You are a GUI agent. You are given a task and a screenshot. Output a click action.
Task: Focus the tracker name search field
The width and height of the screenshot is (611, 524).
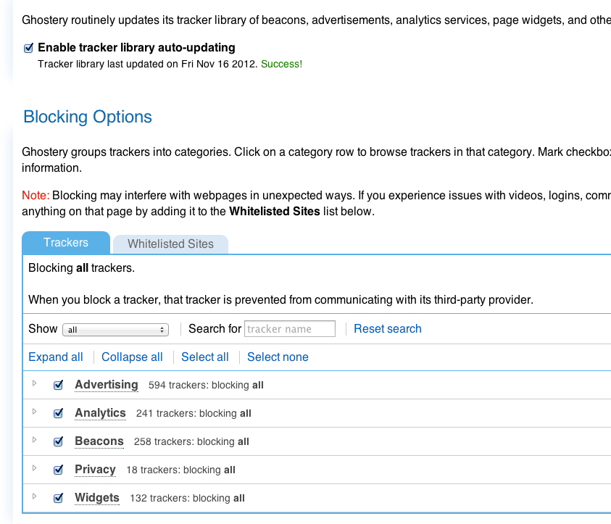pos(290,329)
